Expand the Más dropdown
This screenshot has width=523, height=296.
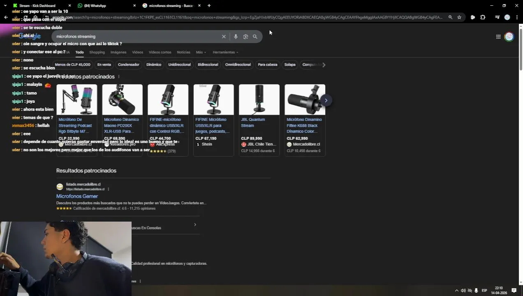[x=201, y=52]
